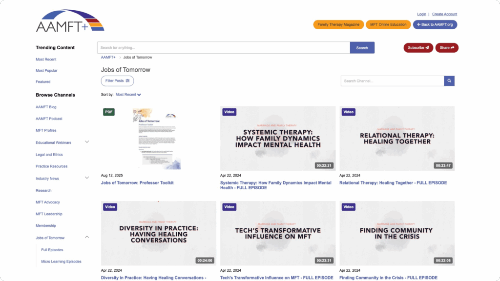Focus the Search Channel input field
500x281 pixels.
click(x=392, y=81)
